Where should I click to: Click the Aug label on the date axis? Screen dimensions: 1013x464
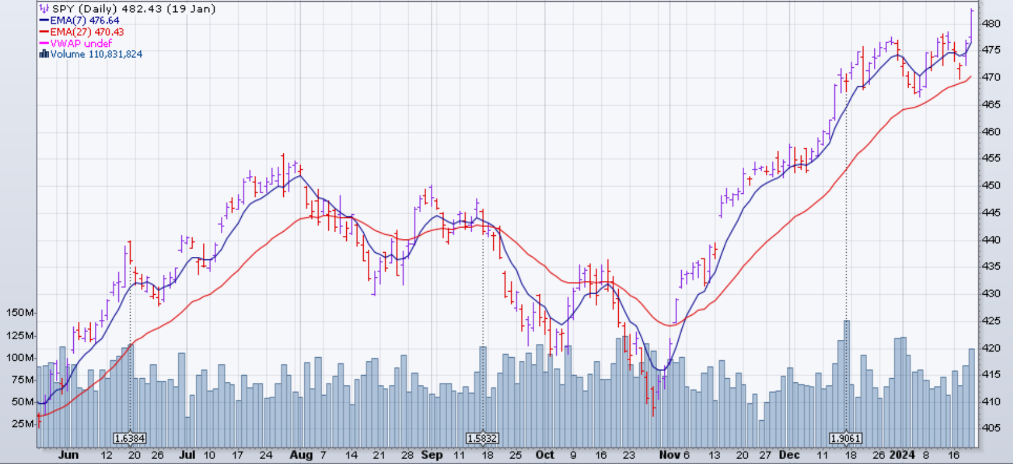[x=301, y=455]
